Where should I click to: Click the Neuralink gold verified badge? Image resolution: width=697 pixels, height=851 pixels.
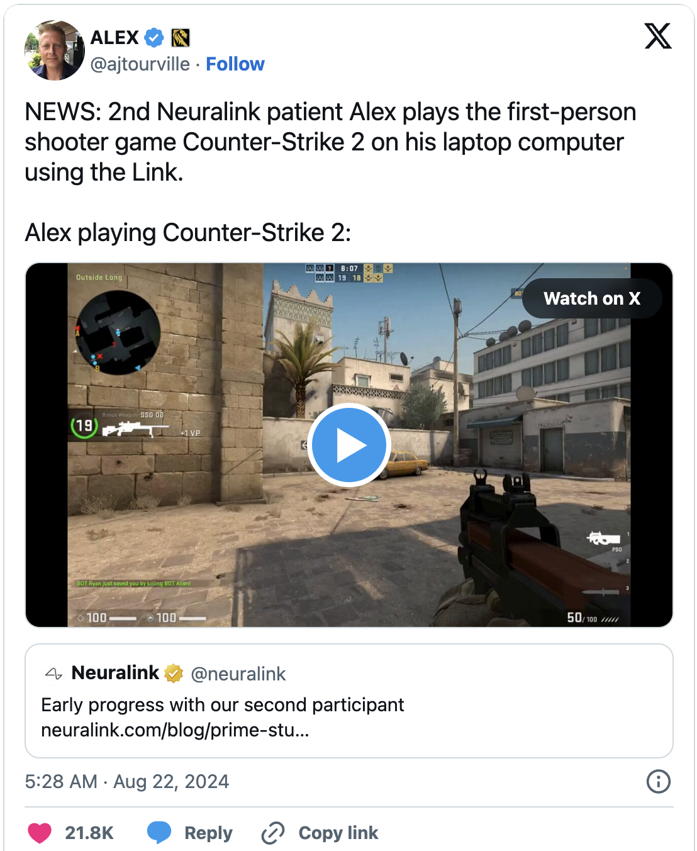pos(174,673)
